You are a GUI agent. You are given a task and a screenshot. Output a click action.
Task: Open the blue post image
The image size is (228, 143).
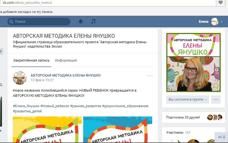118,129
